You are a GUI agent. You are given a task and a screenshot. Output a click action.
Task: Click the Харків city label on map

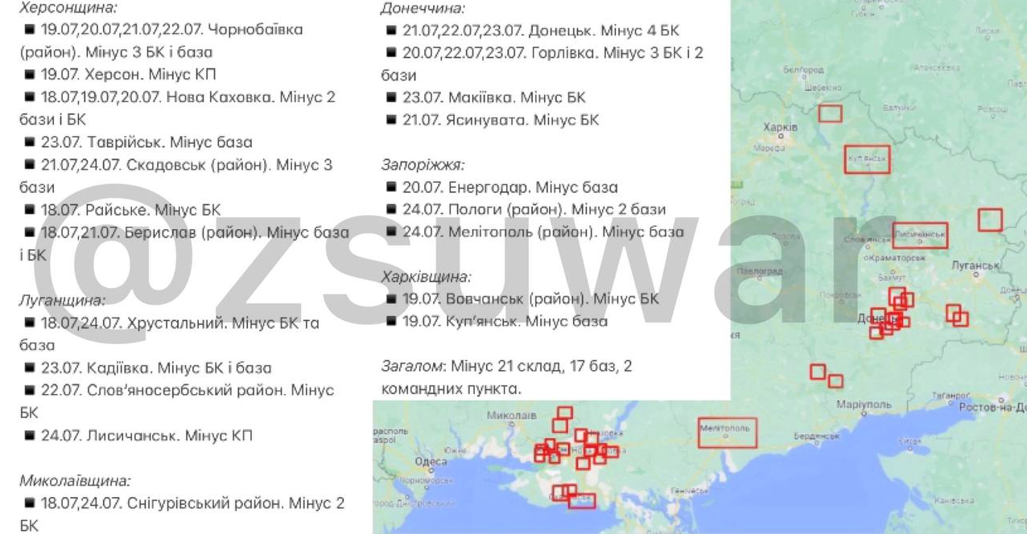click(781, 128)
